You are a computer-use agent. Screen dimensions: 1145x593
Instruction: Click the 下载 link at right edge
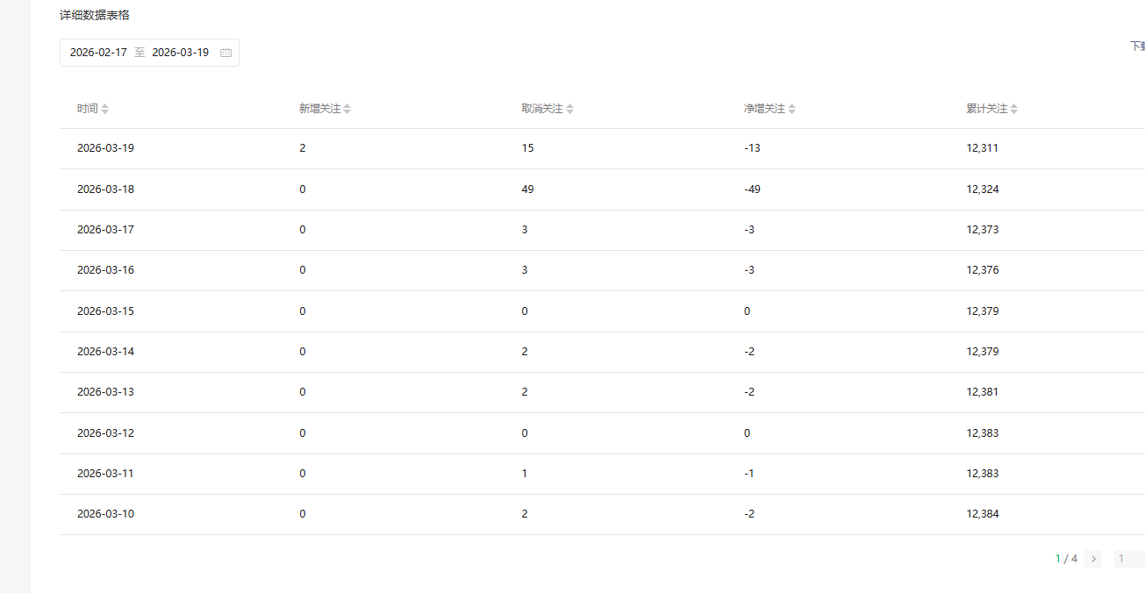point(1137,46)
